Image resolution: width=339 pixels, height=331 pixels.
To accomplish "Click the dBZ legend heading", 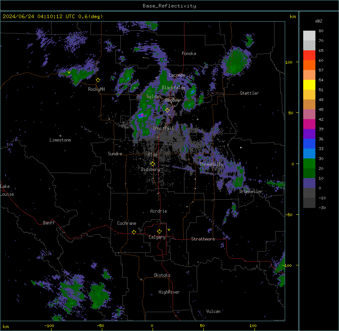I will tap(319, 21).
